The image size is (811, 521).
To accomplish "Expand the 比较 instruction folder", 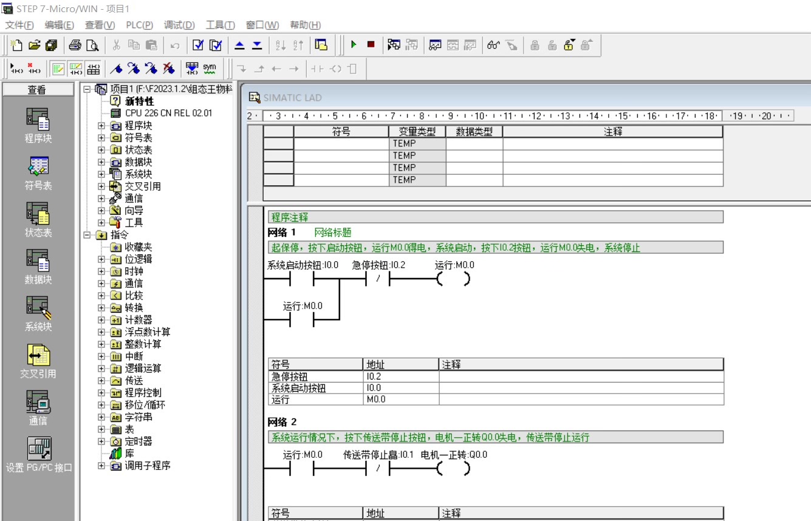I will pyautogui.click(x=101, y=296).
